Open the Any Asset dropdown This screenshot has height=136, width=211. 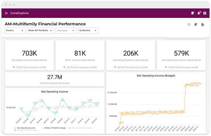point(66,30)
